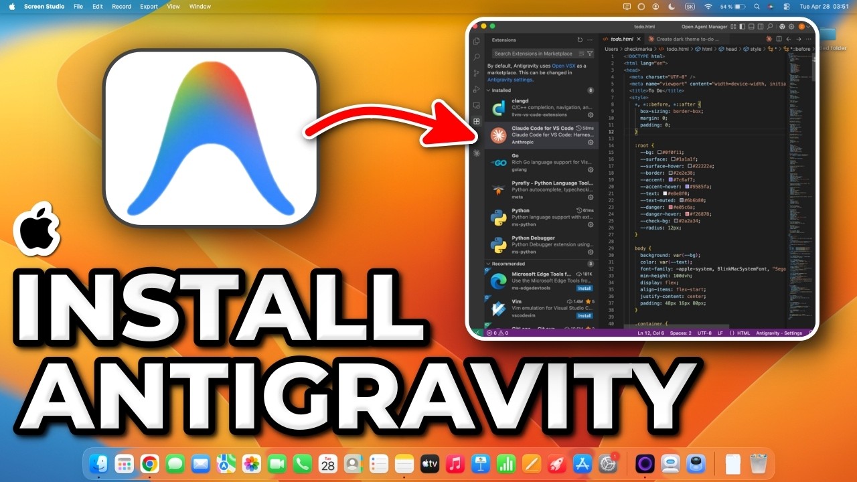Toggle bottom panel visibility in title bar
This screenshot has height=482, width=857.
[x=751, y=26]
